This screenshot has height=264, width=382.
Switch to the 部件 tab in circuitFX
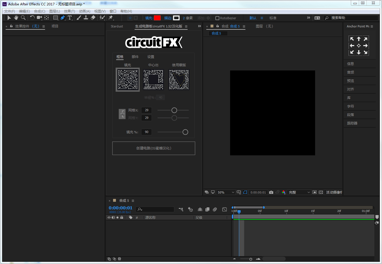pyautogui.click(x=135, y=57)
